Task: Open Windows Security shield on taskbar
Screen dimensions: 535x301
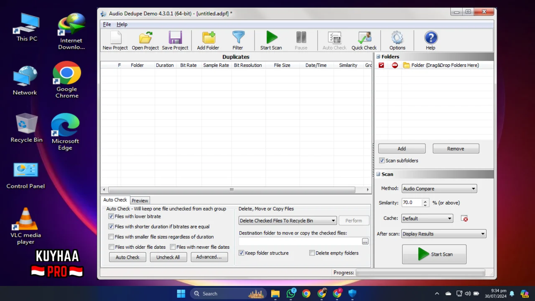Action: click(x=352, y=293)
